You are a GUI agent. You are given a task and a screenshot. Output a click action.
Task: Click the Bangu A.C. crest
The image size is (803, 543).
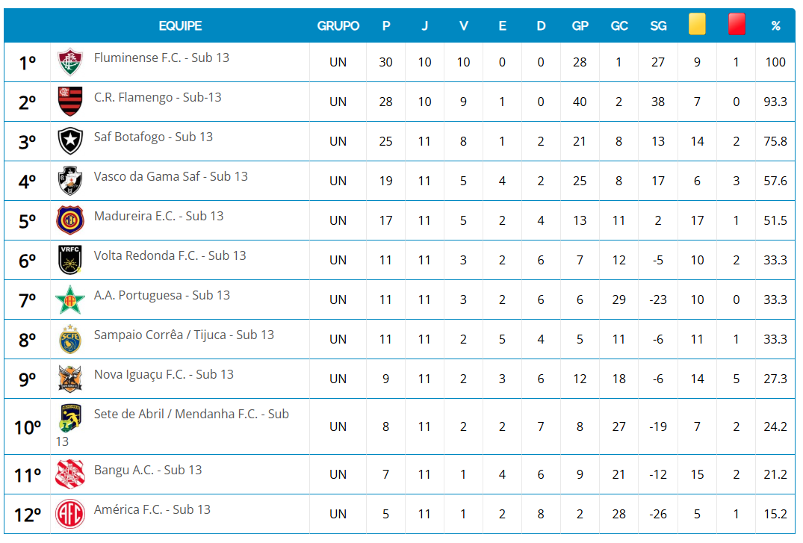click(69, 474)
